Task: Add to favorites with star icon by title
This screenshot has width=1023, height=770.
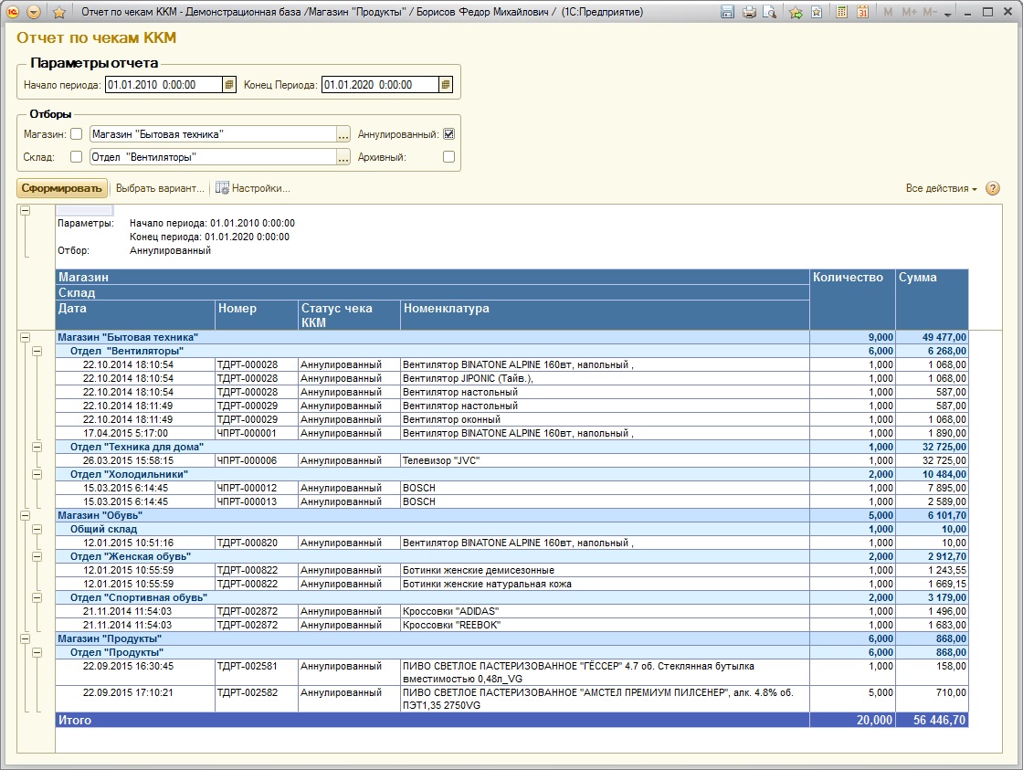Action: pos(59,12)
